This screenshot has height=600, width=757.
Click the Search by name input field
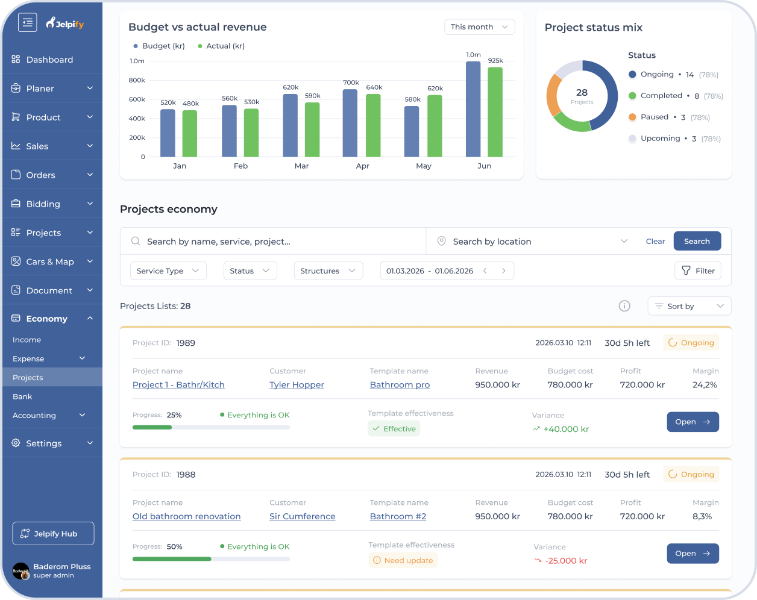pos(273,241)
